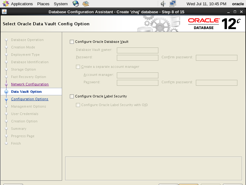Screen dimensions: 246x185
Task: Click the Summary step
Action: click(19, 129)
